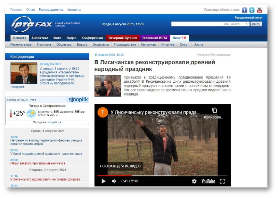Select Архив submenu item
Viewport: 278px width, 198px height.
198,45
